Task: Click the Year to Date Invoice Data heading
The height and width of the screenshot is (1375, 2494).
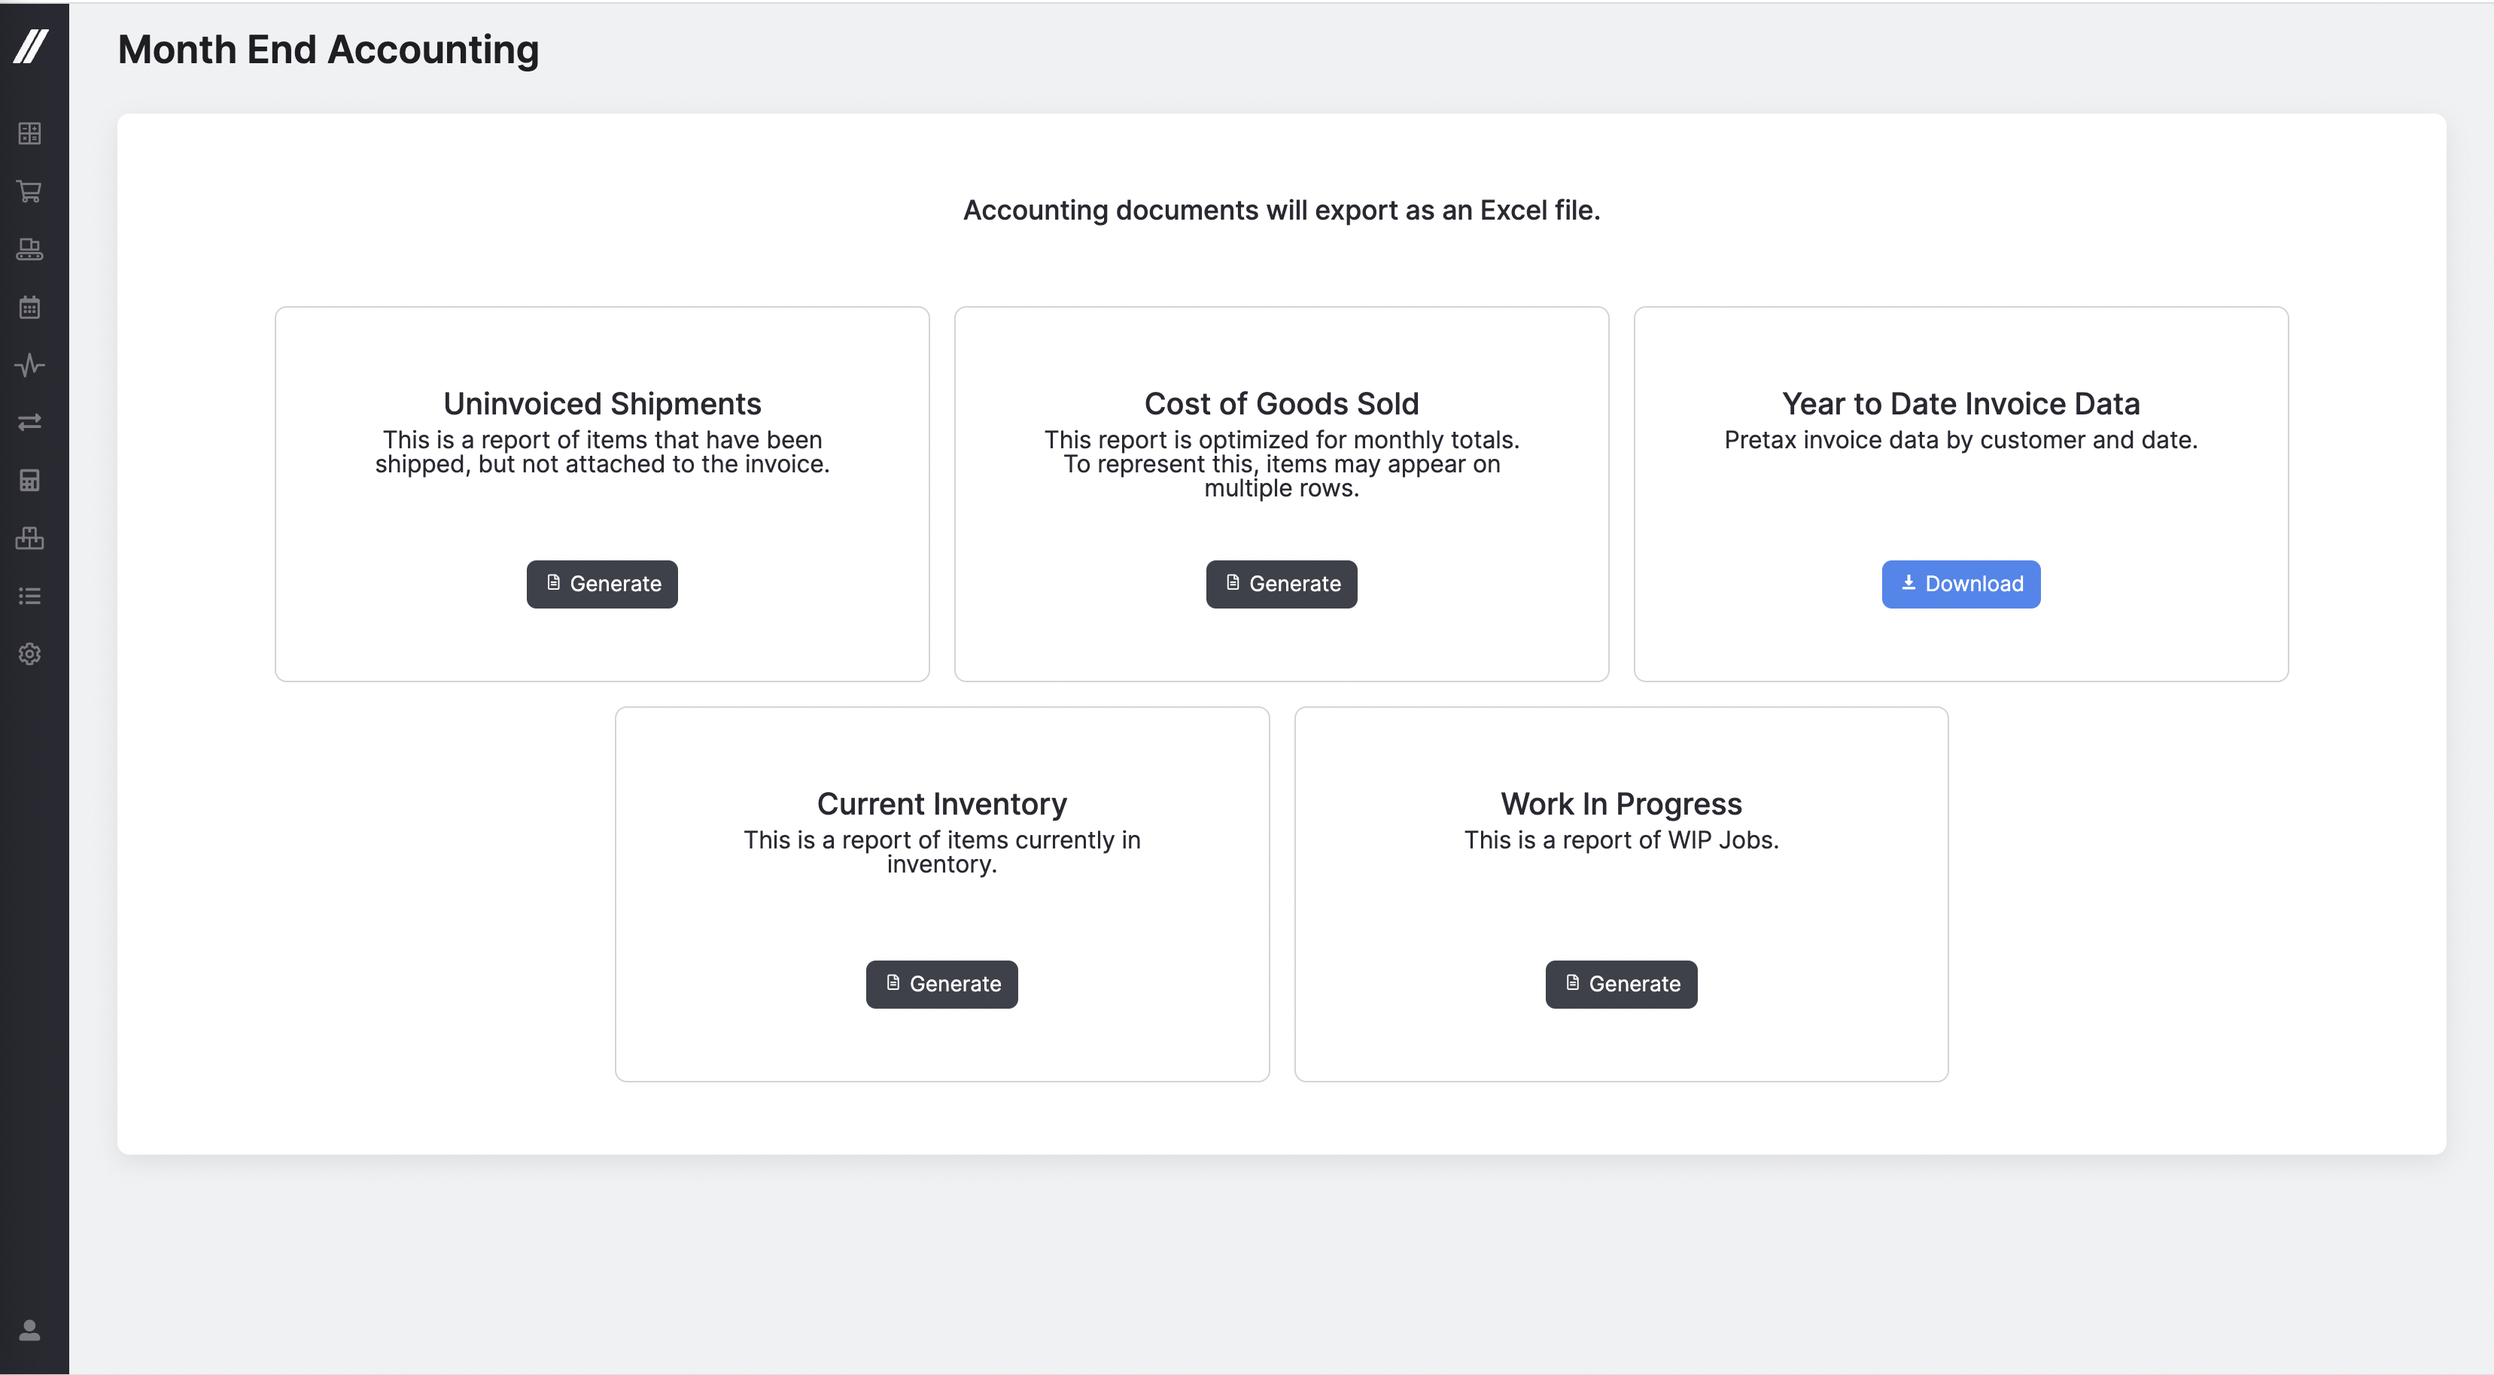Action: (x=1960, y=403)
